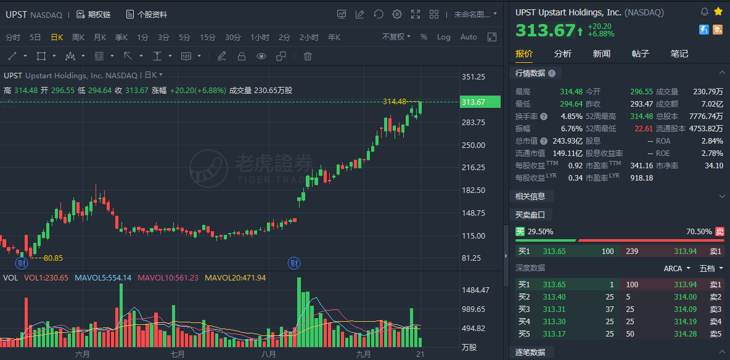The height and width of the screenshot is (360, 730).
Task: Click the orange coin icon beside lightning
Action: point(718,30)
